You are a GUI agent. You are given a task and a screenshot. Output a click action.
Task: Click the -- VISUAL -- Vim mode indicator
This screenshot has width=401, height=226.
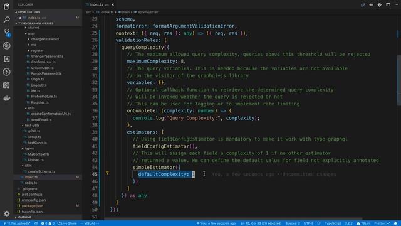(x=90, y=223)
